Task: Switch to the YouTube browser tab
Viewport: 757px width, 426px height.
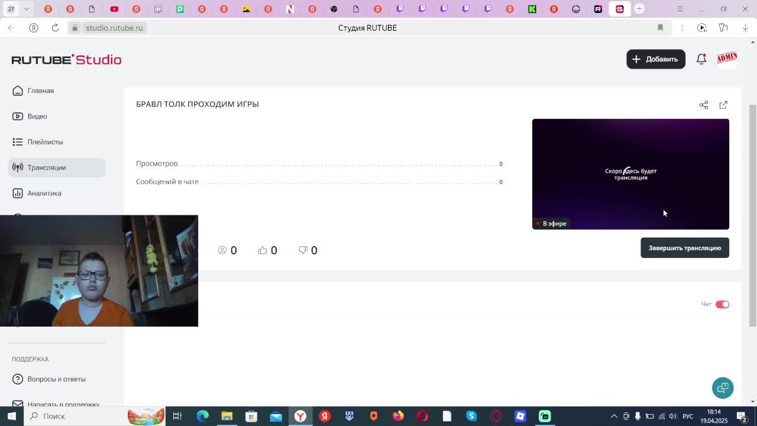Action: point(114,9)
